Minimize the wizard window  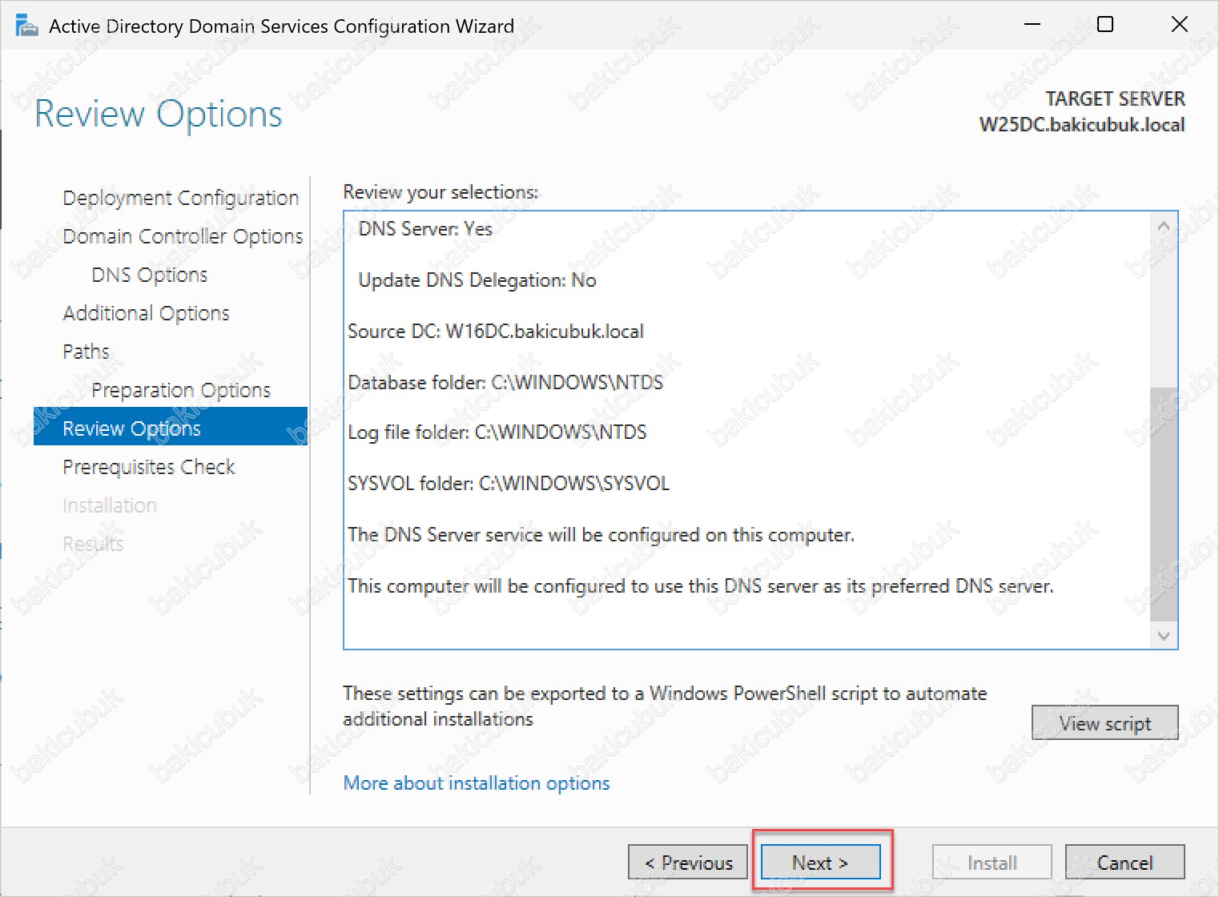[1032, 25]
